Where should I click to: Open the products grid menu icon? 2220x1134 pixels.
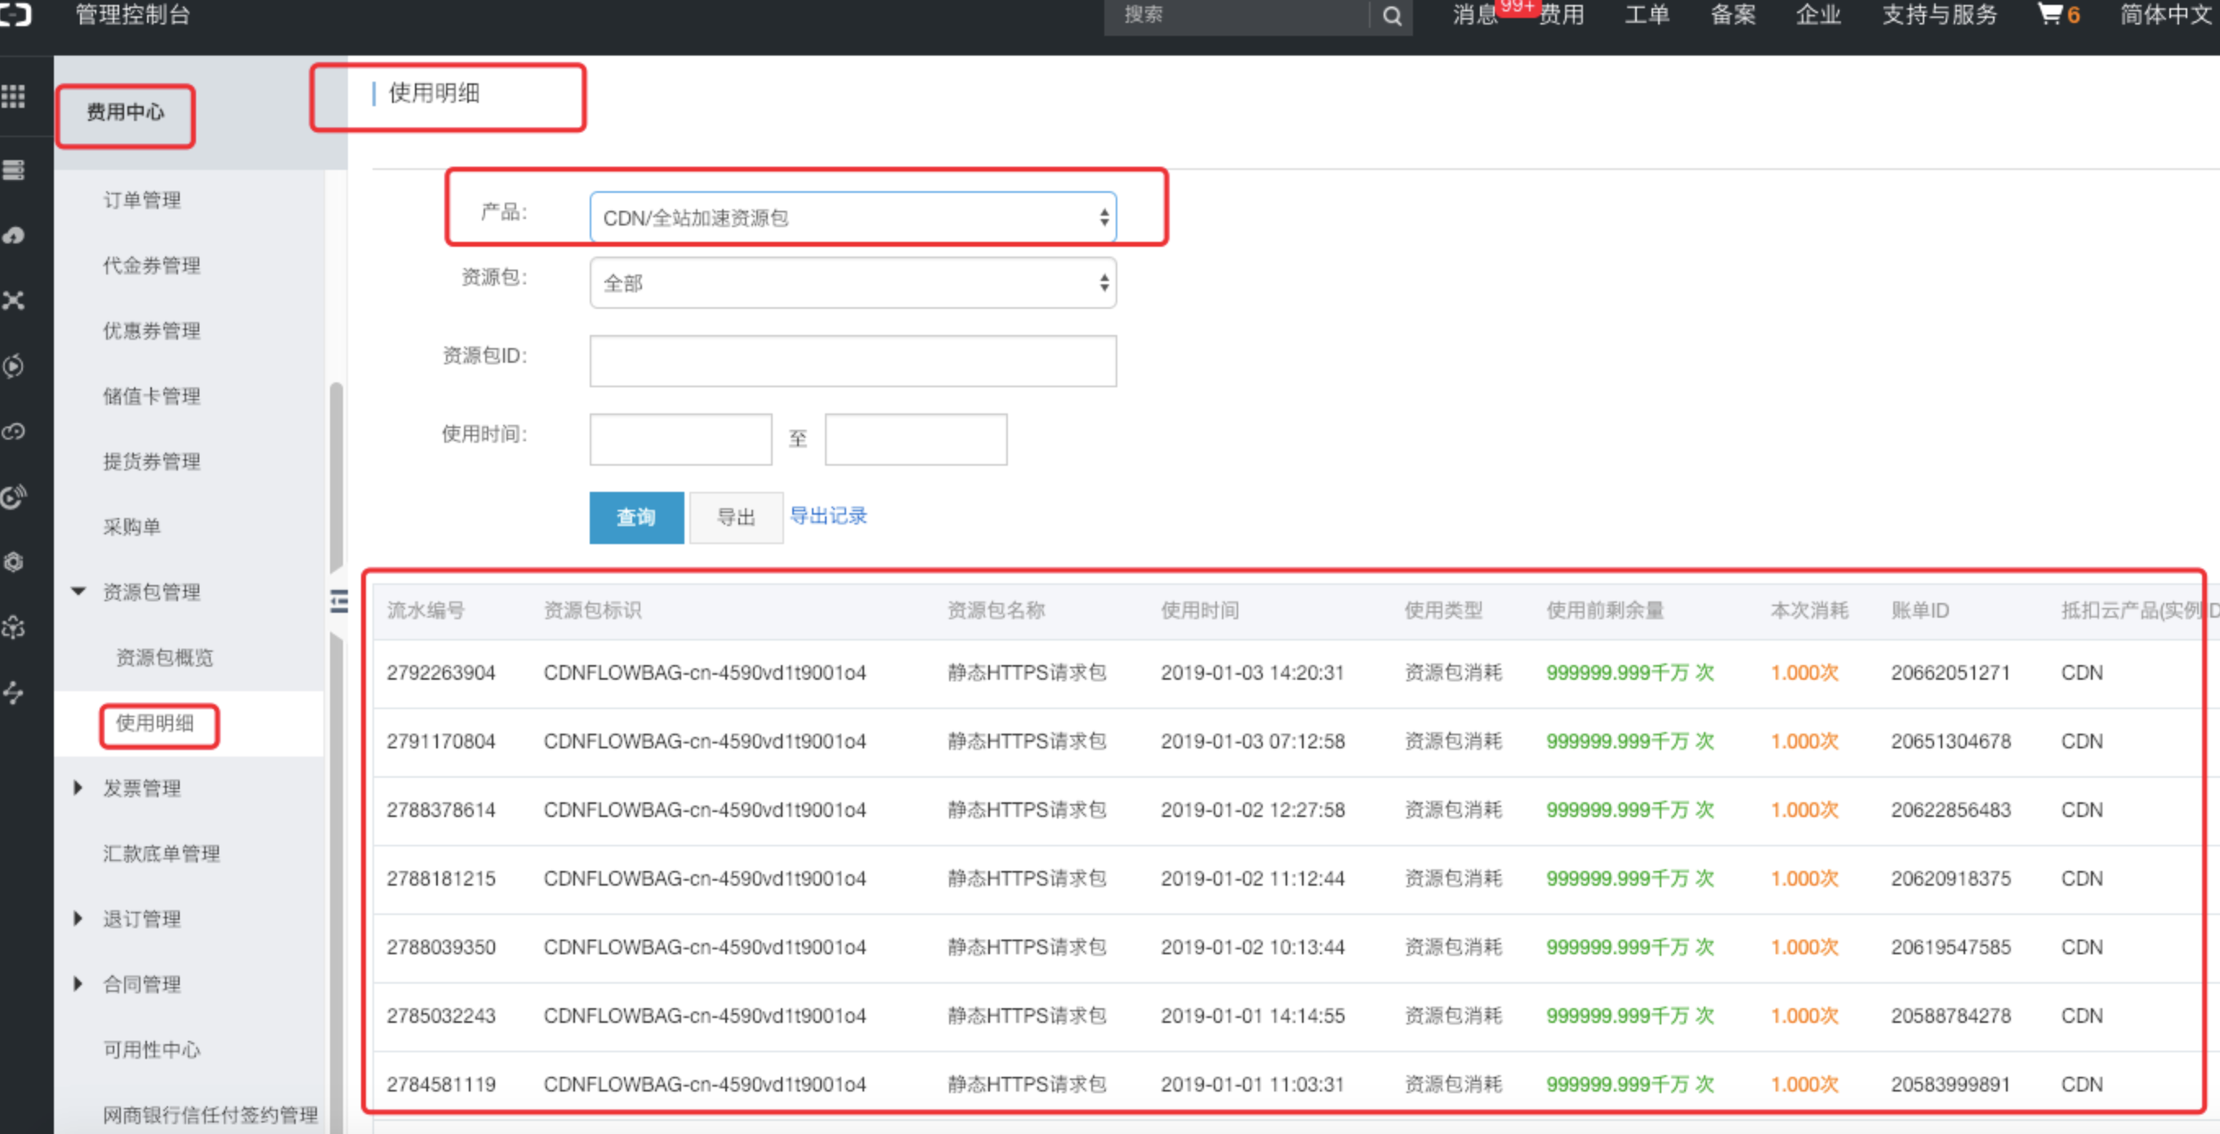click(13, 96)
